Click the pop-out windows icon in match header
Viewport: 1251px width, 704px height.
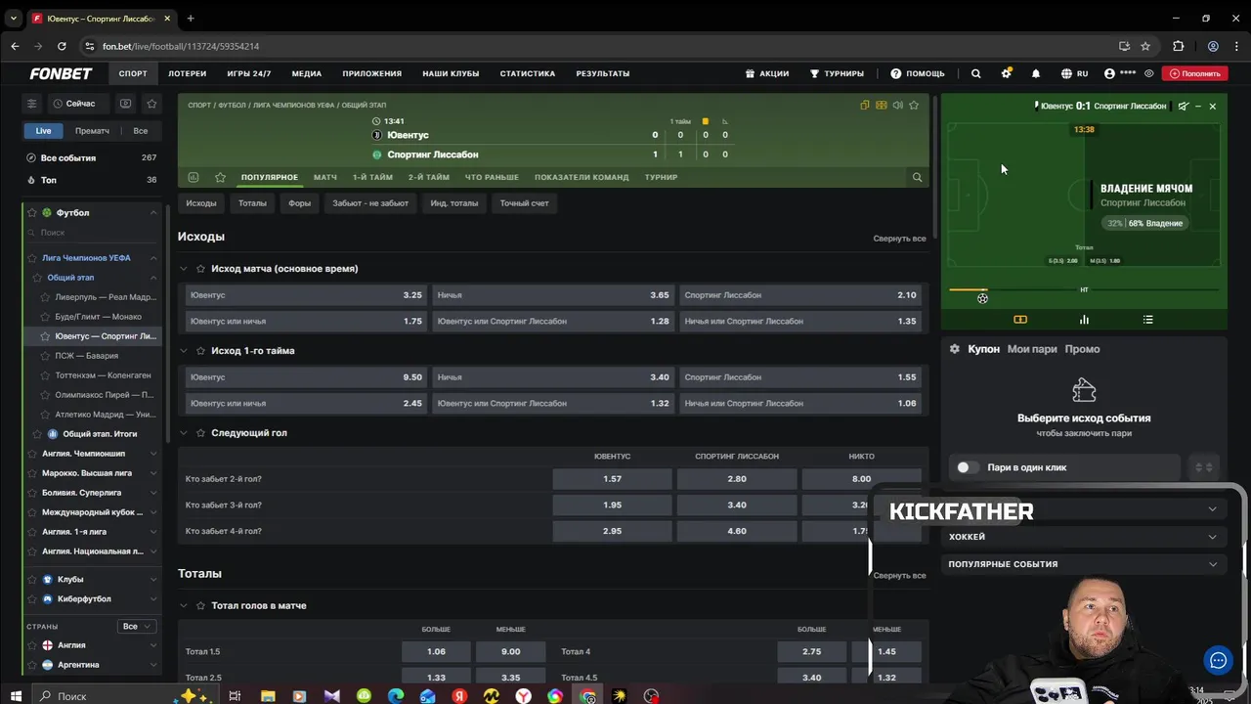865,105
